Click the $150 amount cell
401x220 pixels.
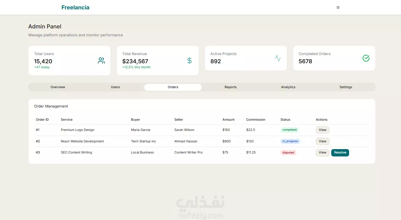click(226, 130)
